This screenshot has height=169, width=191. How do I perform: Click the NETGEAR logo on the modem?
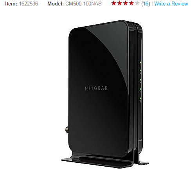coord(96,88)
